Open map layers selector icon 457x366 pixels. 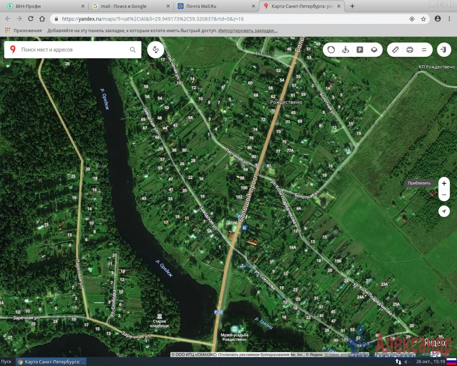click(x=374, y=50)
